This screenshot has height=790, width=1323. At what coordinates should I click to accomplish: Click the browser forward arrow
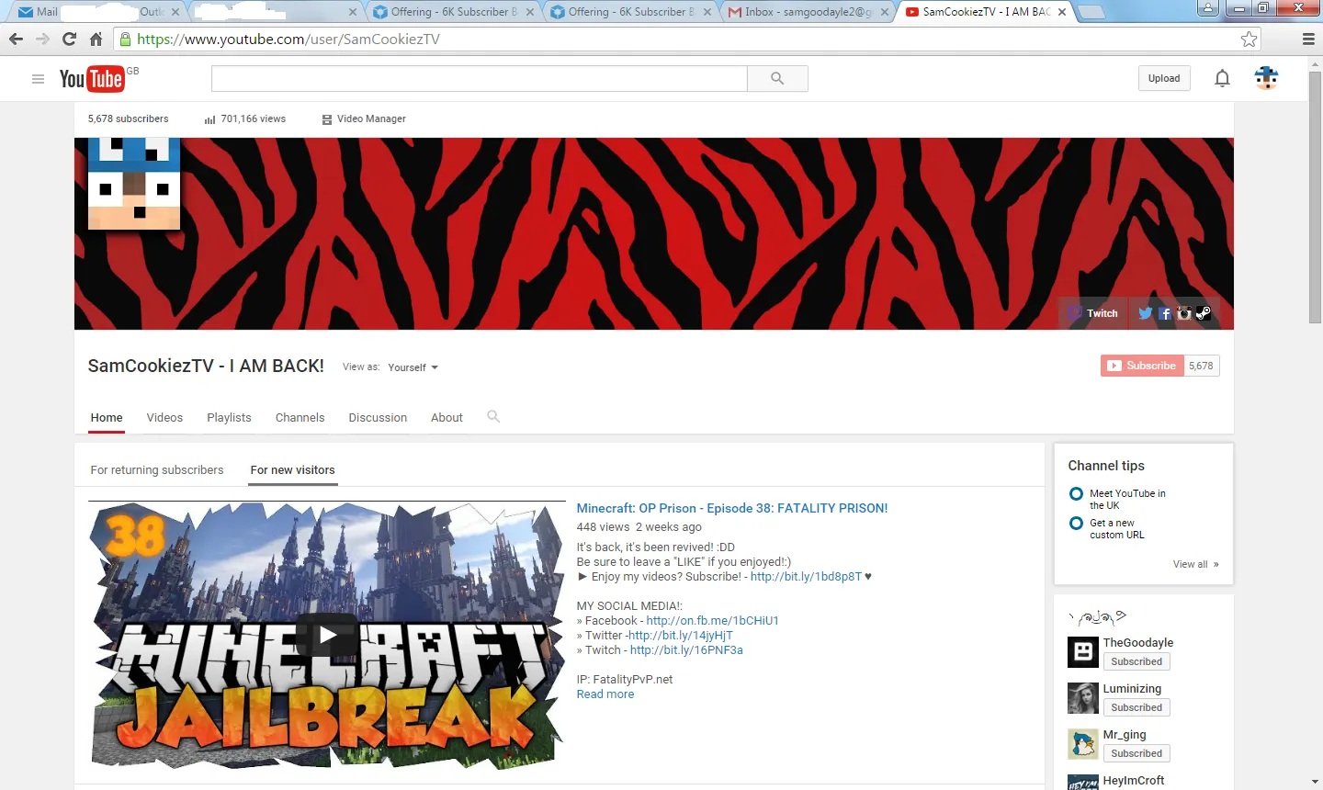point(42,39)
